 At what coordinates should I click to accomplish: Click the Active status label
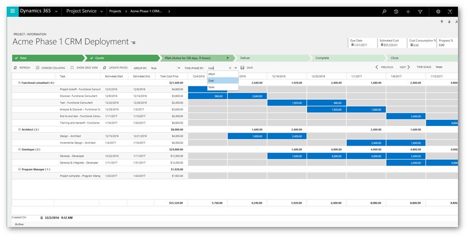point(19,224)
